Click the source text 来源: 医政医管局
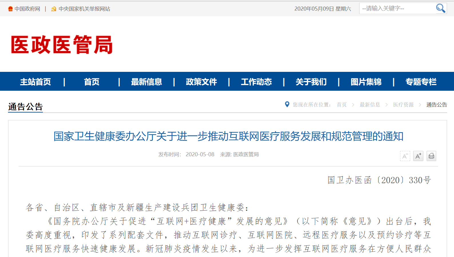 (x=239, y=155)
